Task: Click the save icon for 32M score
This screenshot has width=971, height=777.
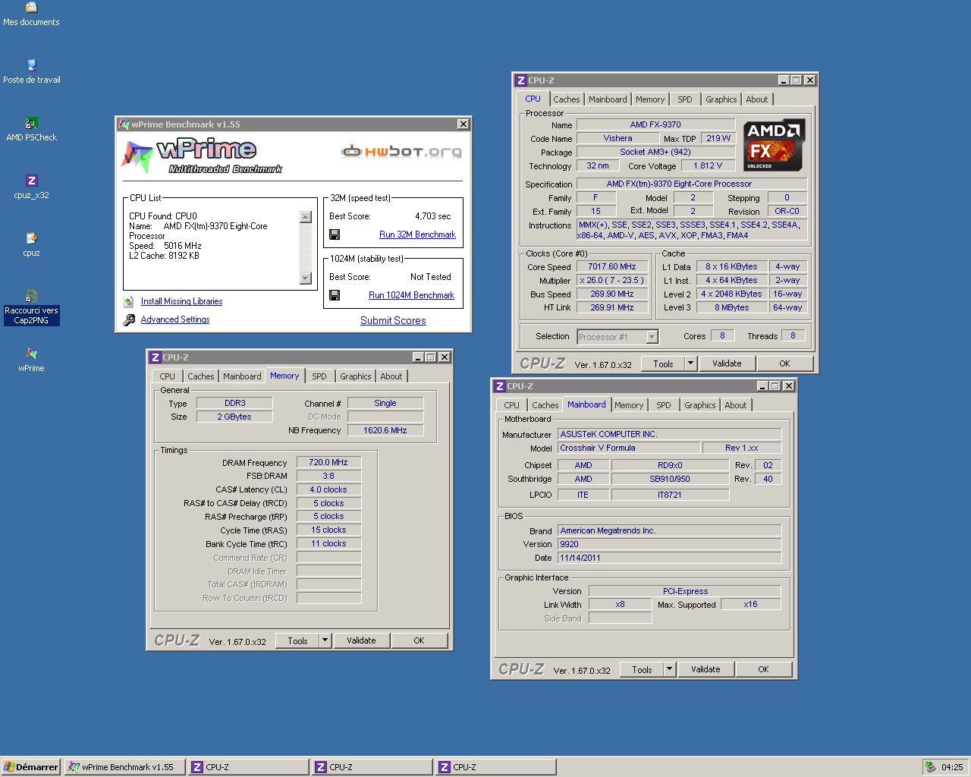Action: point(335,234)
